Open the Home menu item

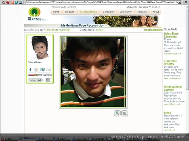56,12
